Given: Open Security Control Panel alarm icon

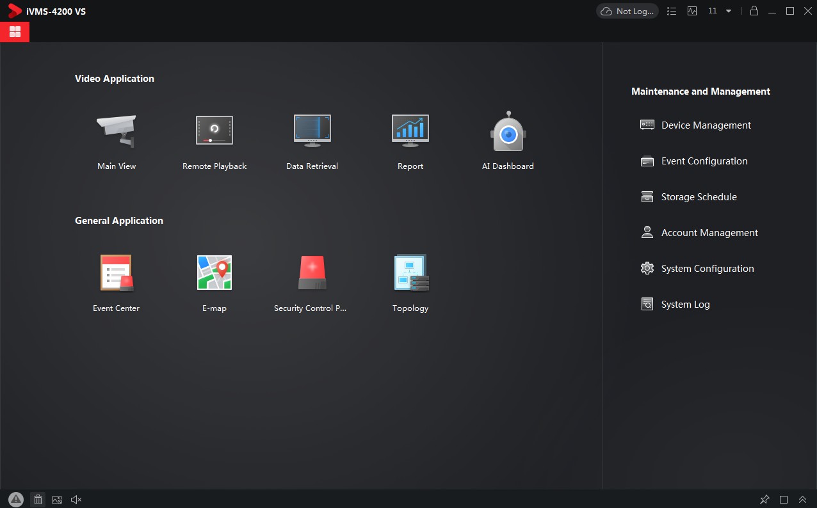Looking at the screenshot, I should [312, 273].
